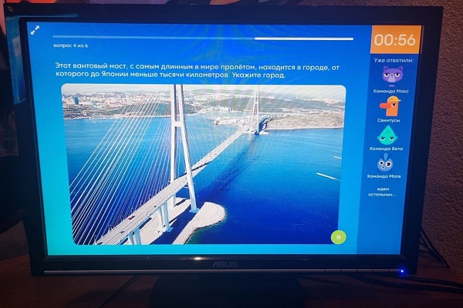463x308 pixels.
Task: Click the question progress bar
Action: pos(203,38)
